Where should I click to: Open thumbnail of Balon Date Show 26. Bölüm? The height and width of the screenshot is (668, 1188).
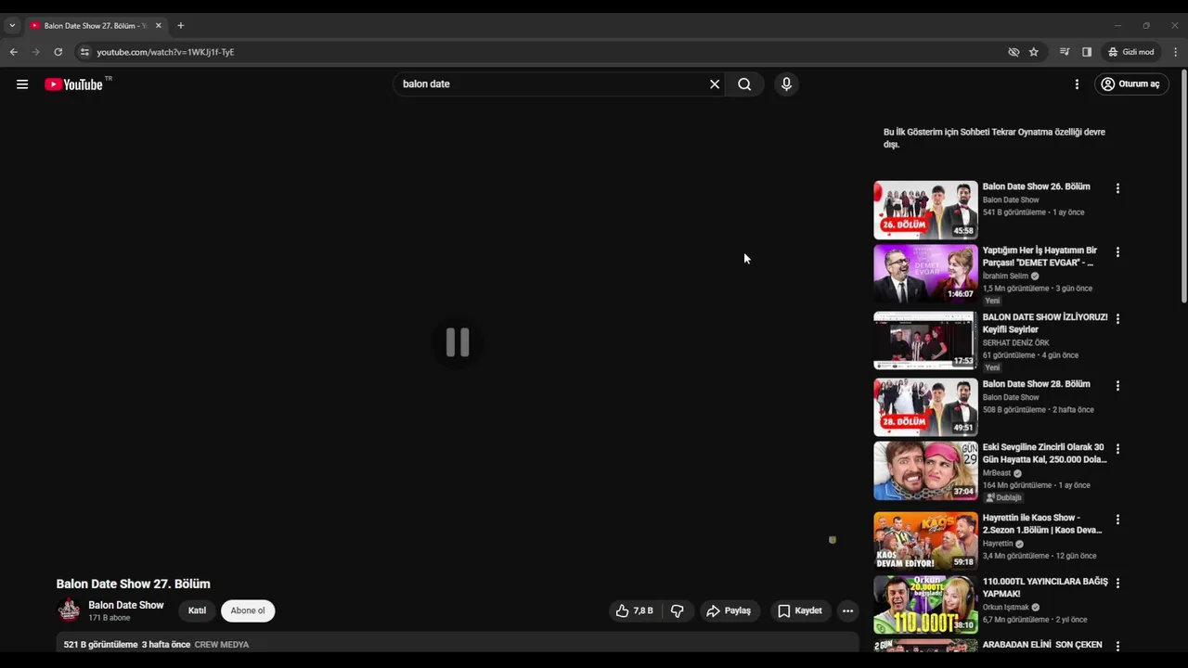tap(925, 210)
